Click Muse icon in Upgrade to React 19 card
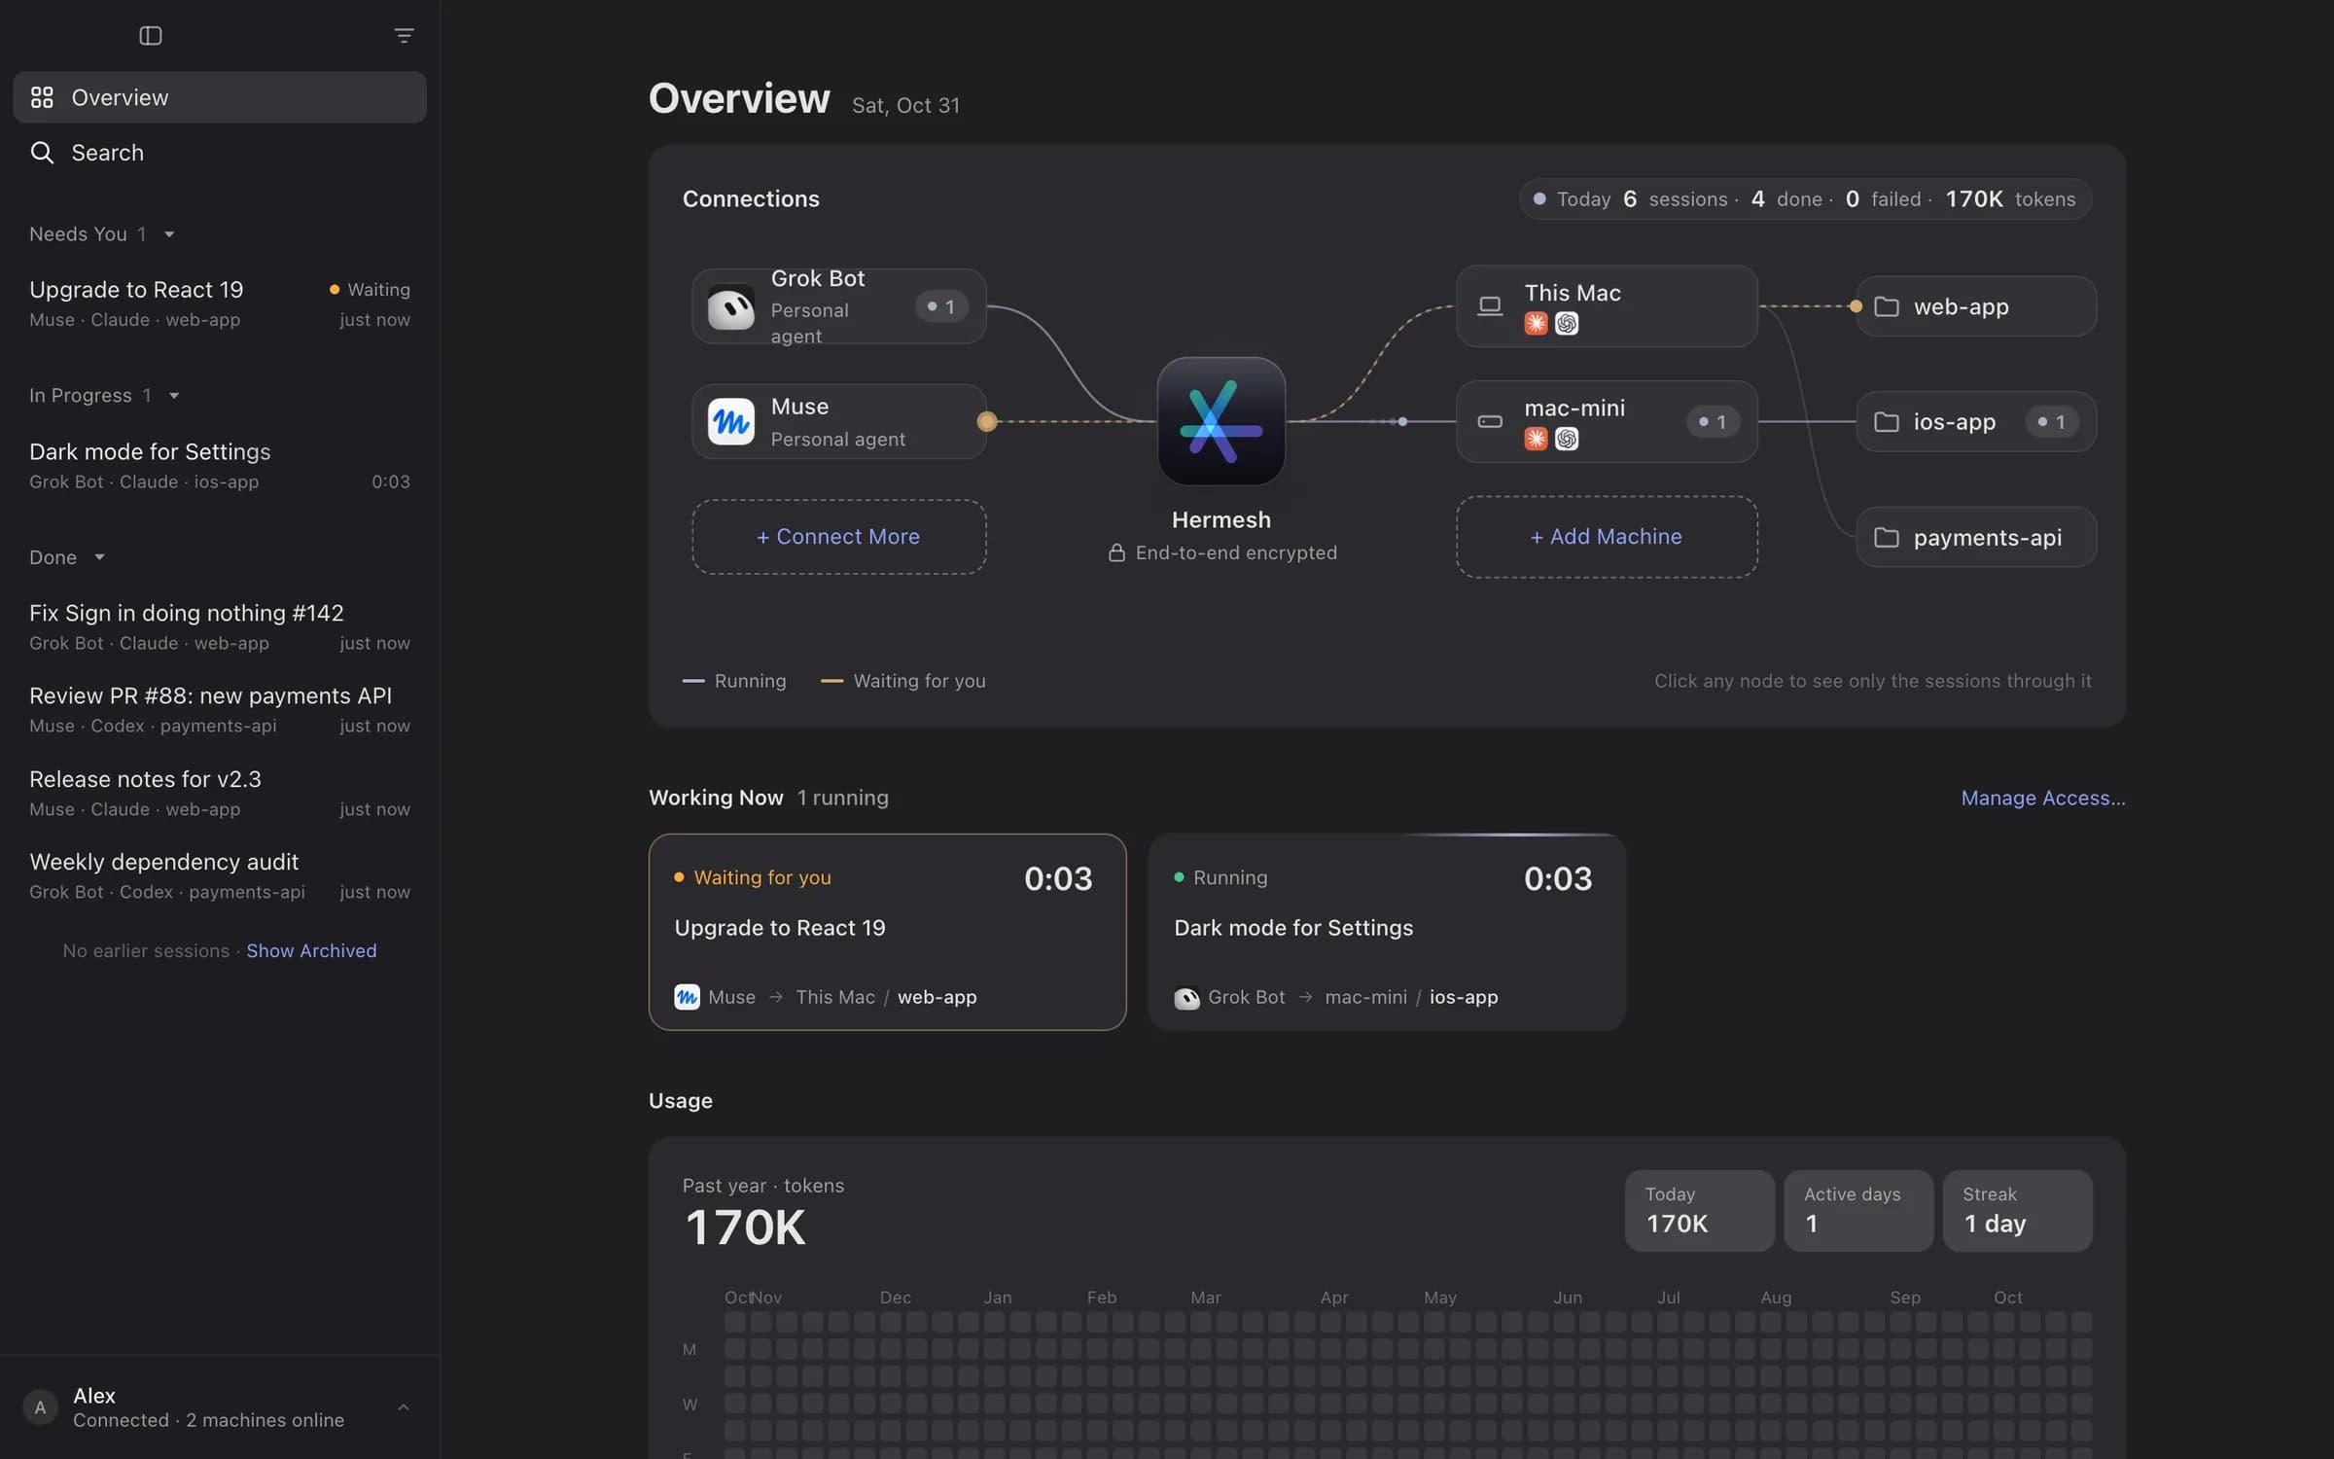 687,997
